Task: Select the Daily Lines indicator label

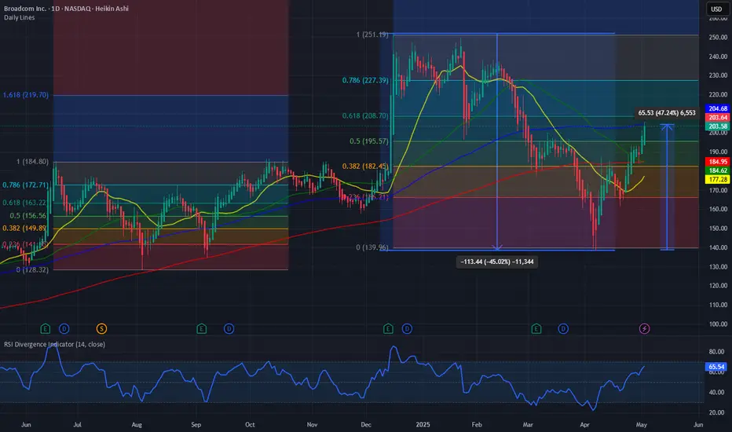Action: pyautogui.click(x=19, y=18)
